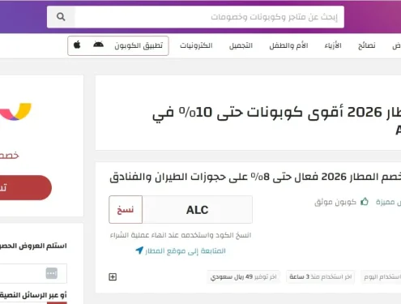Screen dimensions: 401x304
Task: Open the التجميل category menu
Action: pyautogui.click(x=241, y=45)
